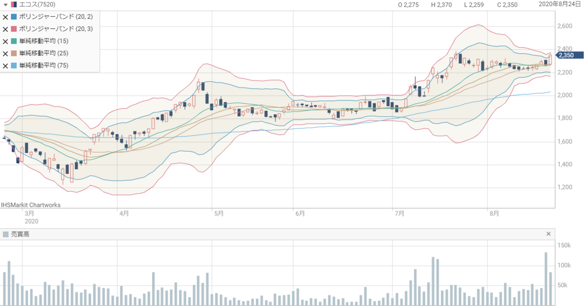Viewport: 587px width, 306px height.
Task: Click the 売買高 panel label
Action: click(x=20, y=235)
